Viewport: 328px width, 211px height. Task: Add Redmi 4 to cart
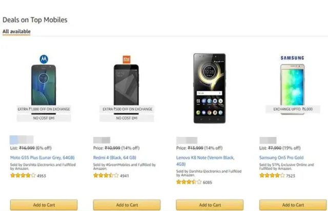pyautogui.click(x=127, y=205)
